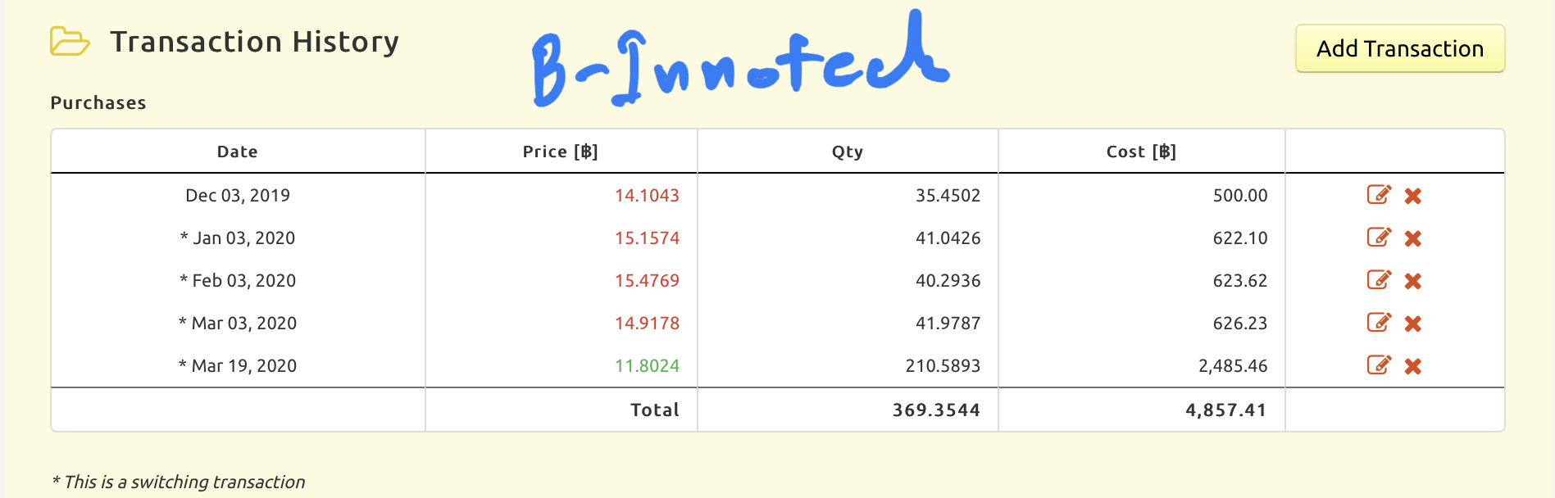Delete the Dec 03, 2019 transaction
The image size is (1555, 498).
(x=1412, y=196)
